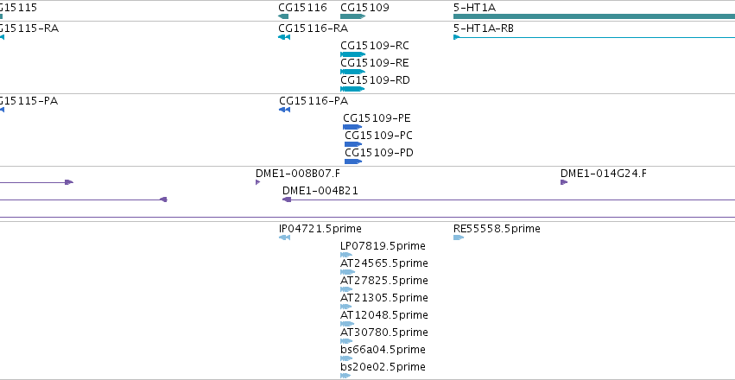Click the CG15116-PA protein glyph

click(284, 110)
